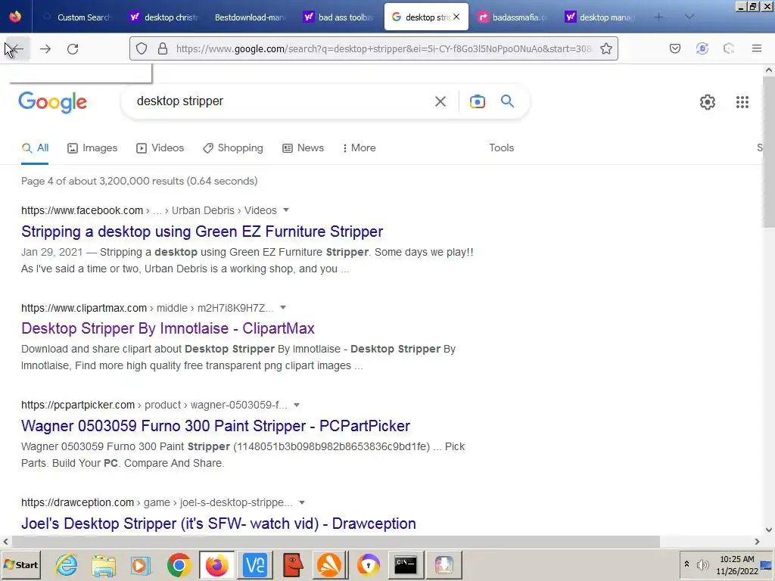Viewport: 775px width, 581px height.
Task: View site security via the padlock icon
Action: click(163, 48)
